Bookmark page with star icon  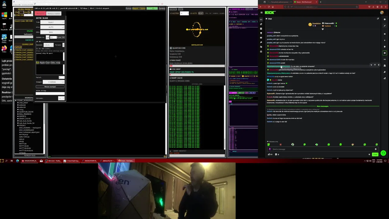(x=357, y=7)
